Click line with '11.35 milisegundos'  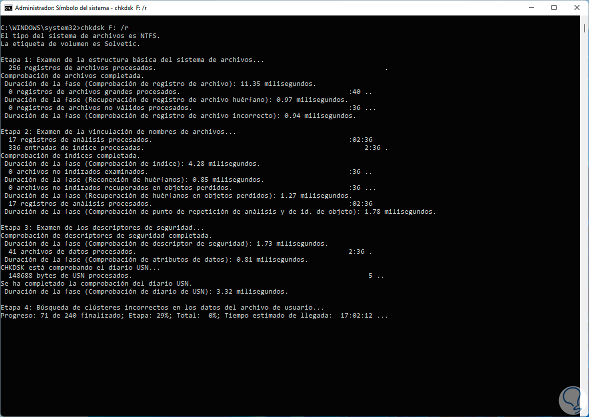[160, 84]
